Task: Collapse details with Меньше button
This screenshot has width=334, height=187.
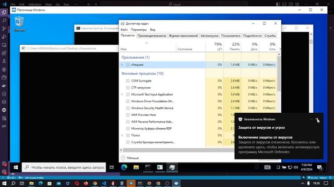Action: coord(130,158)
